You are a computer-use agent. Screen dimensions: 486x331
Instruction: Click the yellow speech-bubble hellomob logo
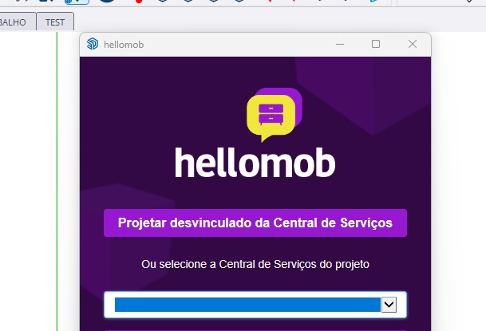tap(274, 115)
